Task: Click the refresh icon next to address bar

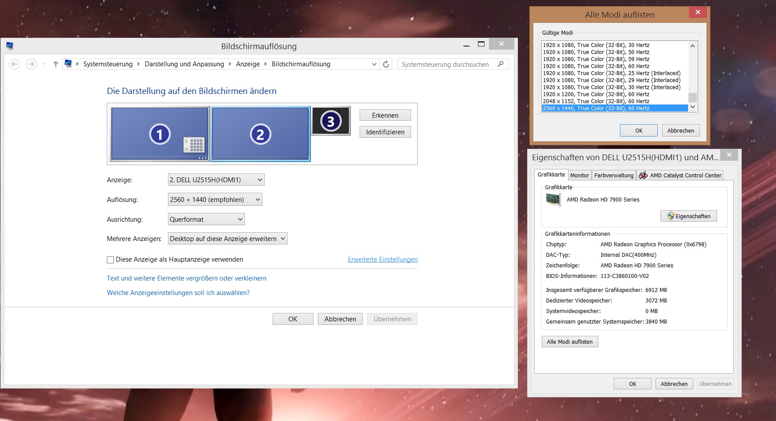Action: click(386, 64)
